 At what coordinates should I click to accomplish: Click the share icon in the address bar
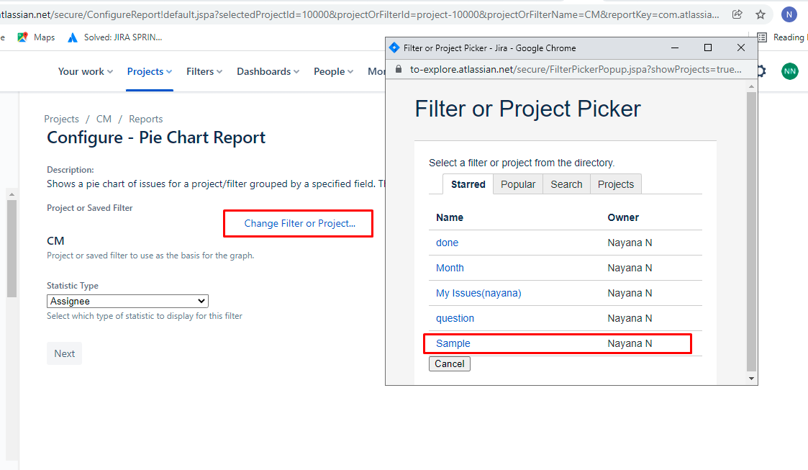pyautogui.click(x=736, y=14)
